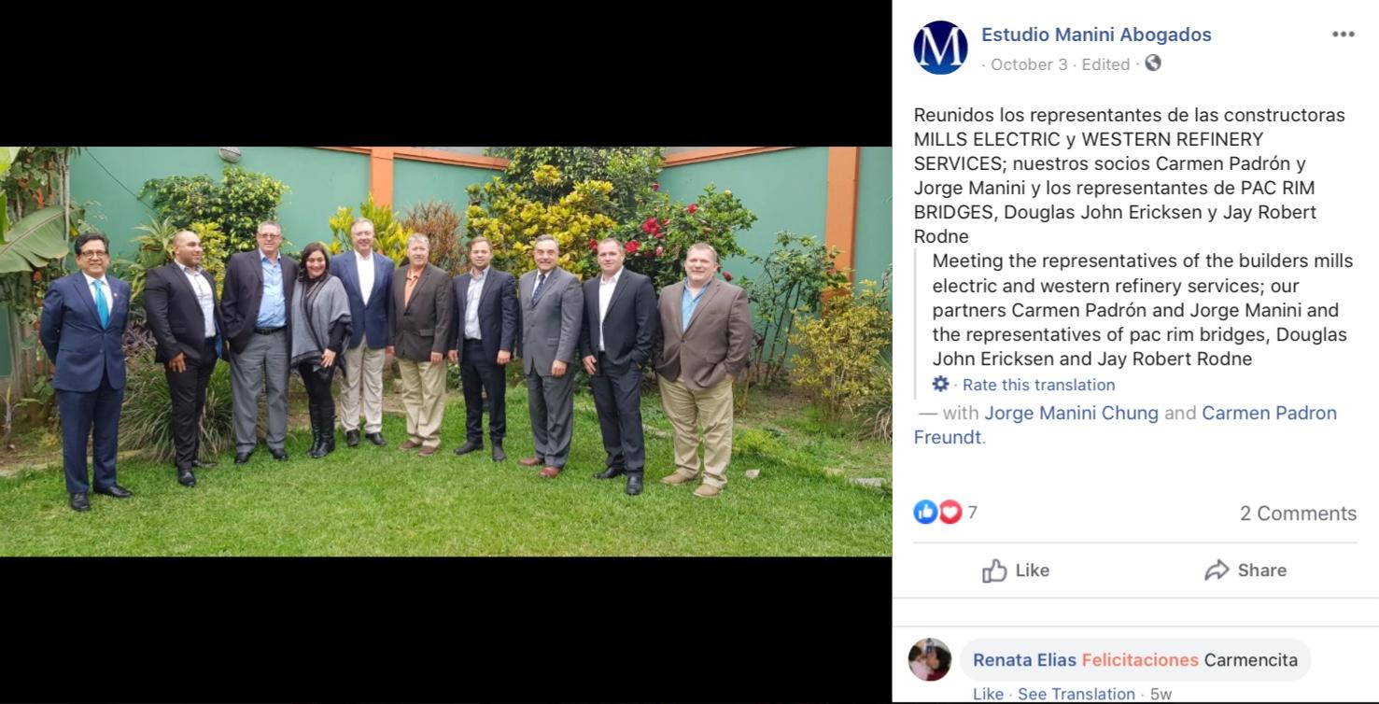Like the post with thumbs-up button
Image resolution: width=1379 pixels, height=704 pixels.
click(x=1015, y=570)
